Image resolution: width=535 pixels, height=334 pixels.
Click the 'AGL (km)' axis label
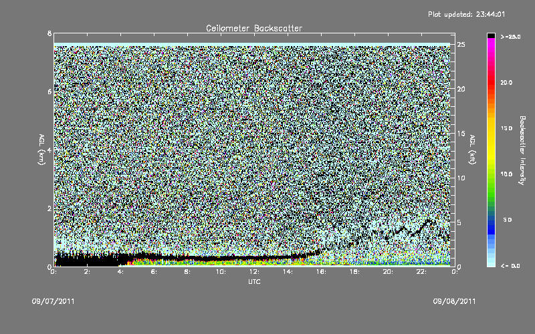tap(41, 150)
